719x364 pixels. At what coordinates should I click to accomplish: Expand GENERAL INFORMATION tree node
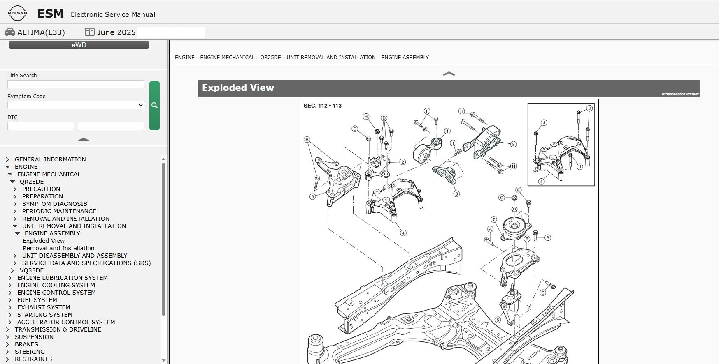point(7,159)
